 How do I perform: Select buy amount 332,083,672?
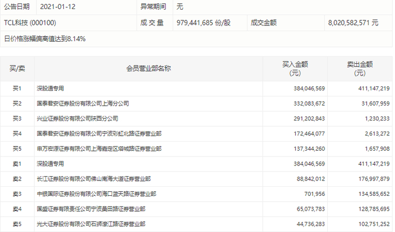coord(309,103)
